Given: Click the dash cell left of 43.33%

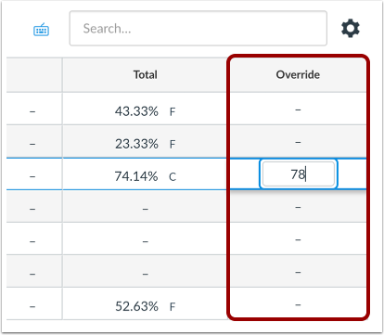Looking at the screenshot, I should click(32, 109).
